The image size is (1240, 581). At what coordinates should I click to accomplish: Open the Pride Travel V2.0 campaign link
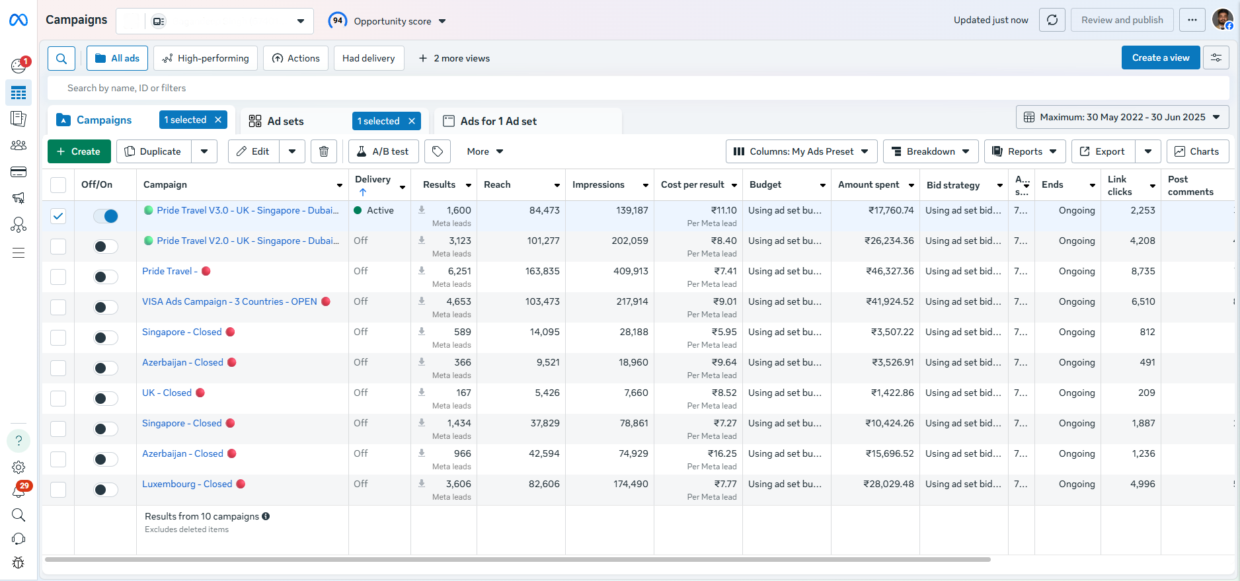[248, 241]
